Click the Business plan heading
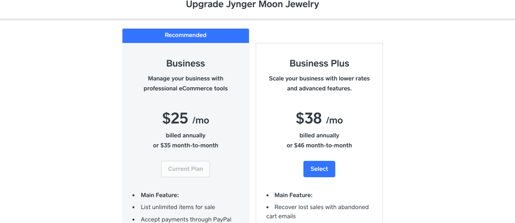Viewport: 515px width, 223px height. pos(186,63)
